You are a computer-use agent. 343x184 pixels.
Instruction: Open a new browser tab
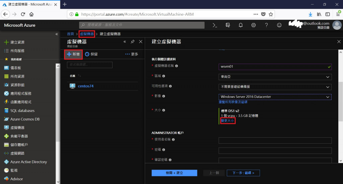[65, 4]
